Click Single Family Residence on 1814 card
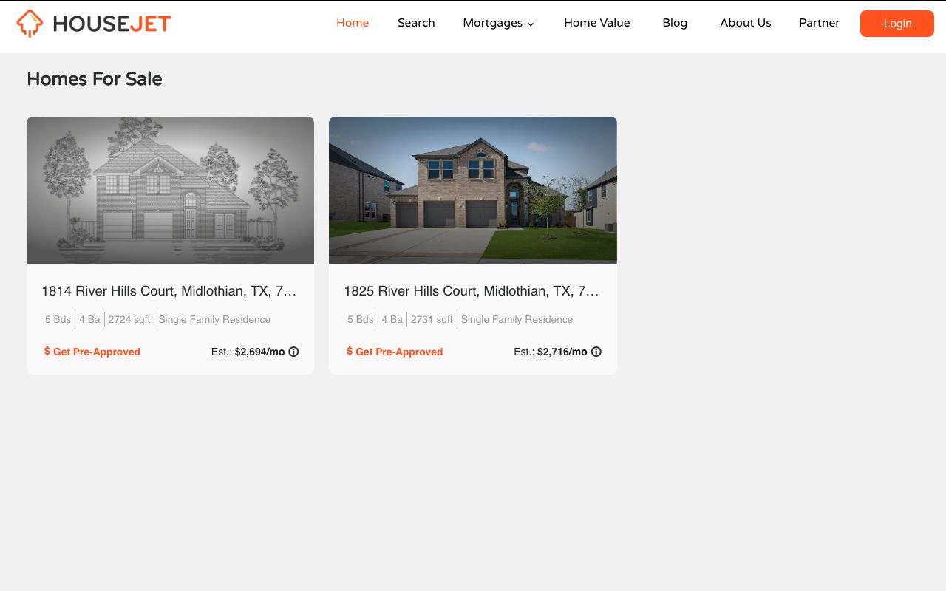This screenshot has width=946, height=591. coord(214,320)
